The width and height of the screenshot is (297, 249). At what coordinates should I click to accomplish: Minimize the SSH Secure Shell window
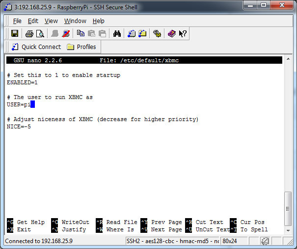[250, 5]
